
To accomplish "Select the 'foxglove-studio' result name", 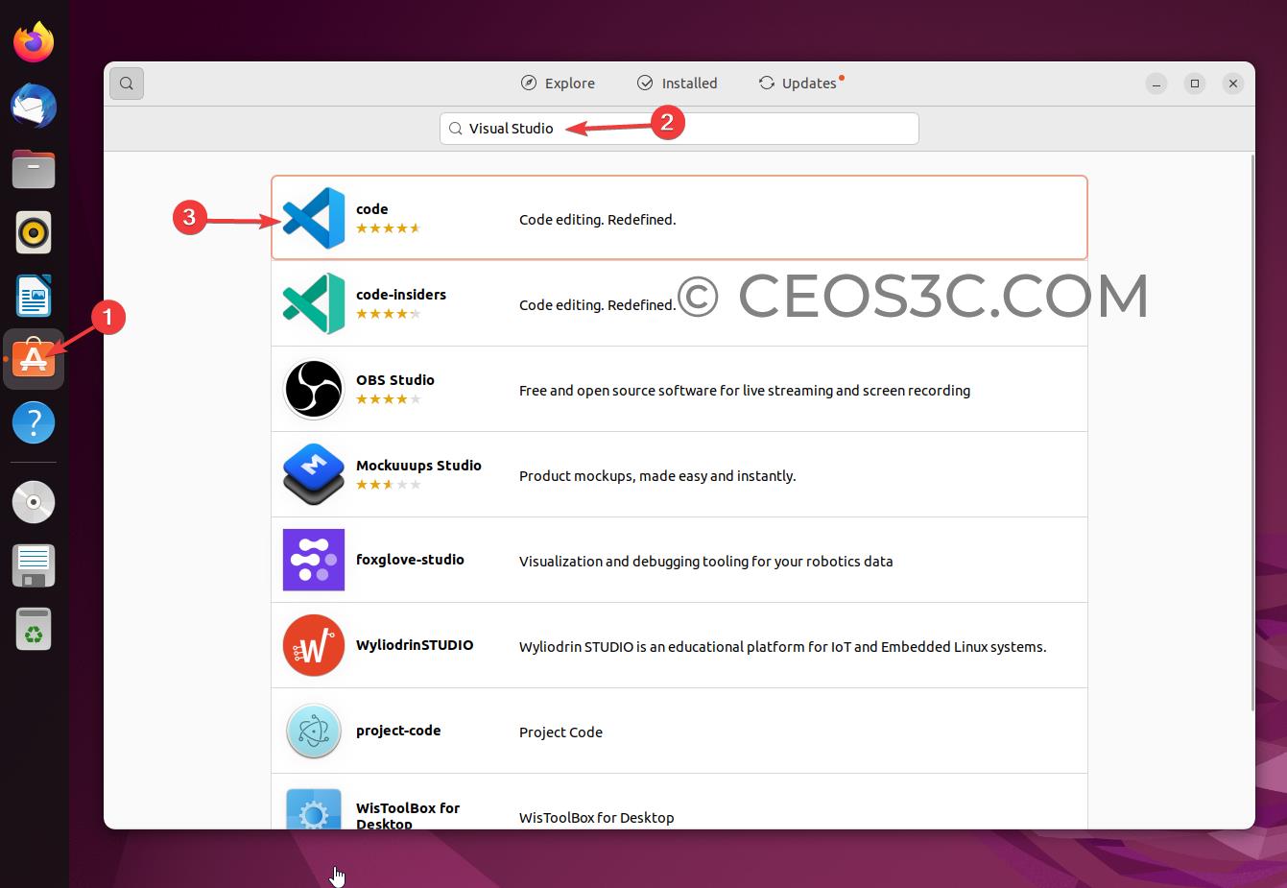I will pyautogui.click(x=410, y=560).
